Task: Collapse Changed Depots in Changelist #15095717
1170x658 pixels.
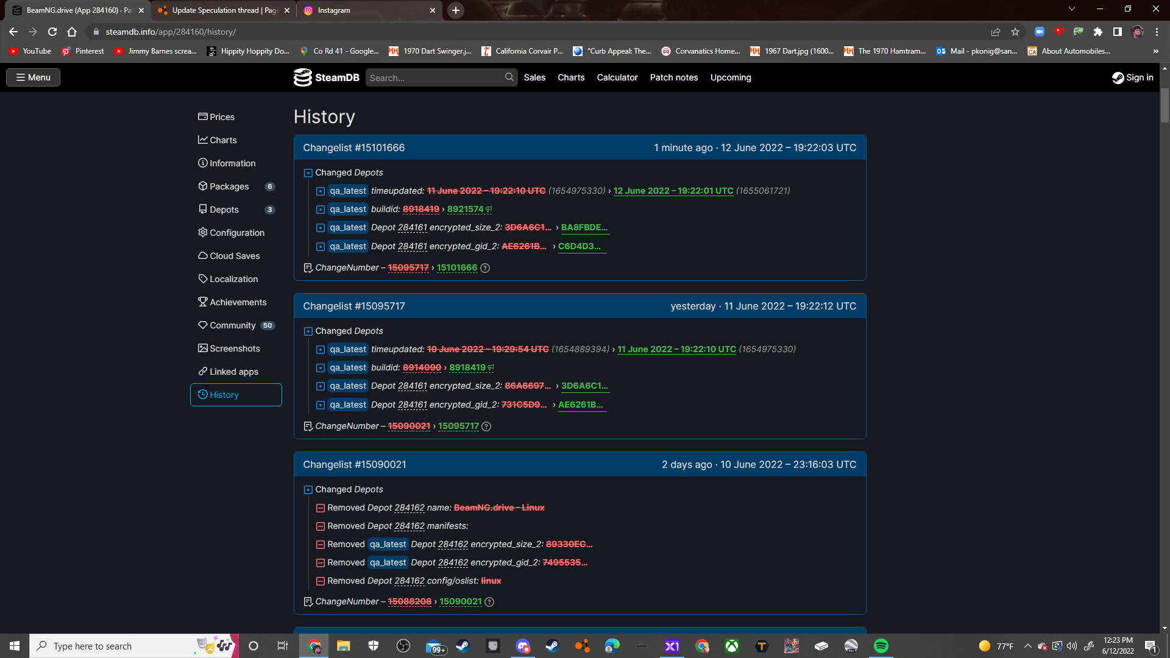Action: coord(308,331)
